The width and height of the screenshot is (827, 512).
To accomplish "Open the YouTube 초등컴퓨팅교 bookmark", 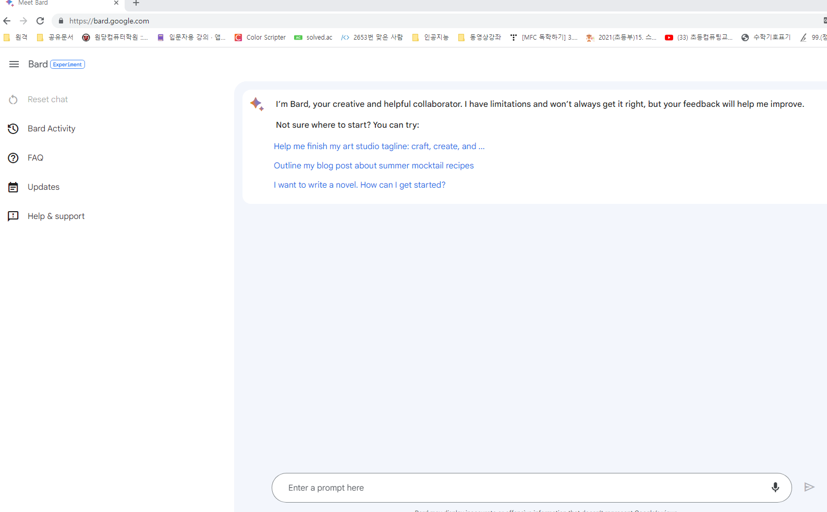I will (699, 38).
